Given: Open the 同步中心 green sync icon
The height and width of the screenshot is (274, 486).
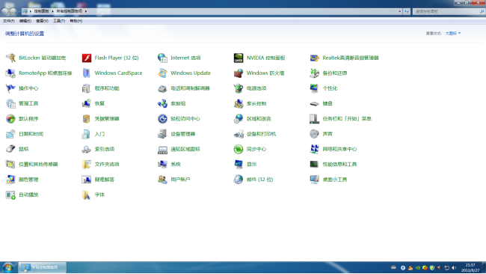Looking at the screenshot, I should point(239,149).
